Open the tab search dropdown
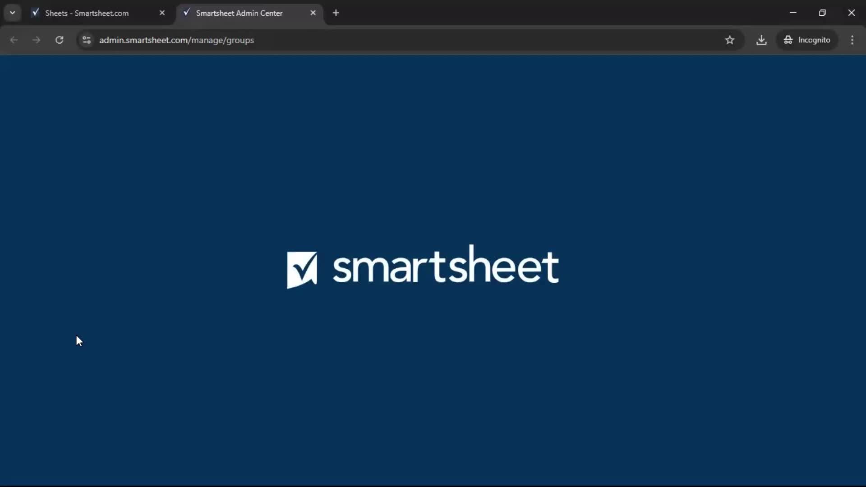This screenshot has width=866, height=487. click(x=12, y=13)
